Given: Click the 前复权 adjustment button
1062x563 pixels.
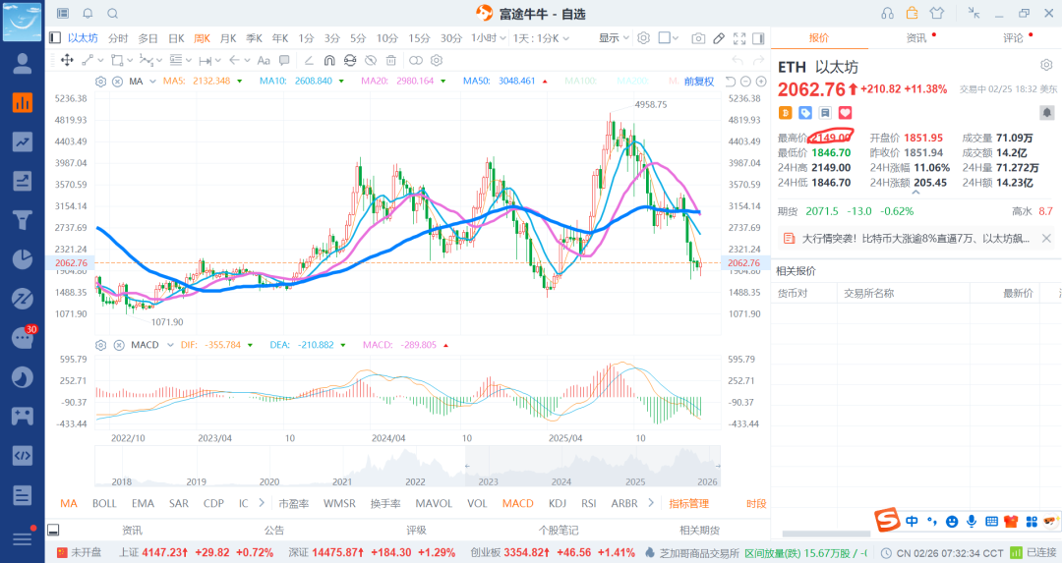Looking at the screenshot, I should click(x=699, y=81).
